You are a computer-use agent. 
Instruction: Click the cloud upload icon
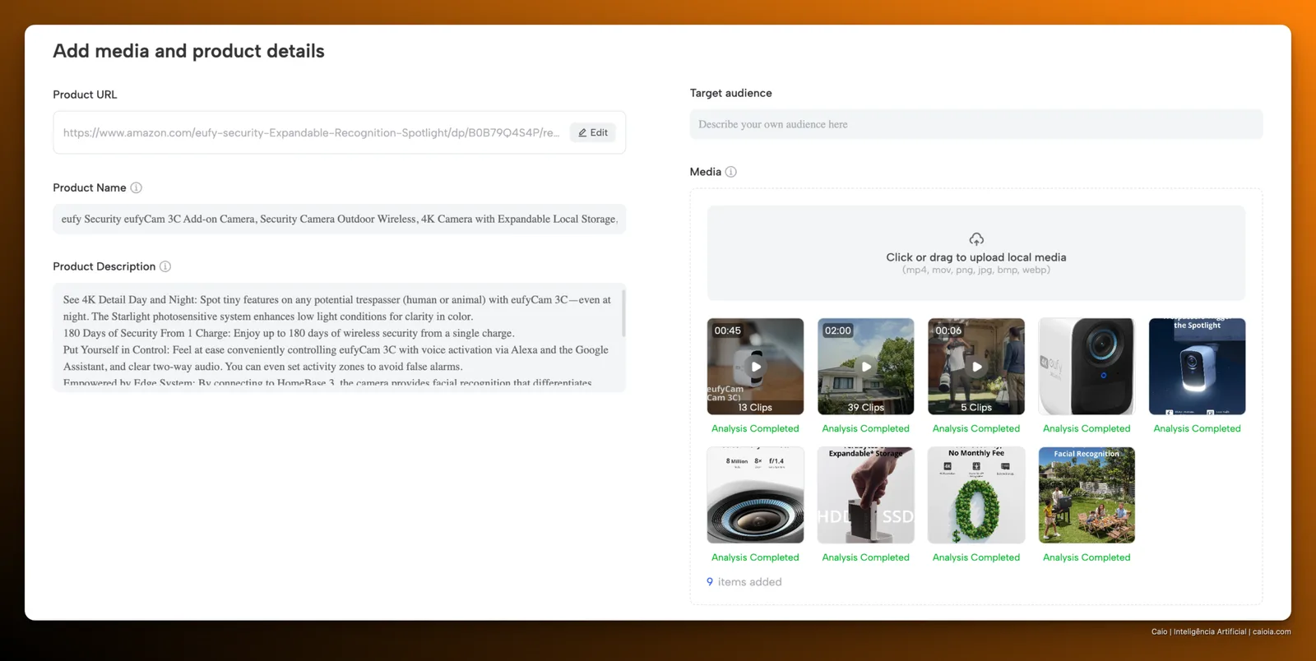(976, 239)
